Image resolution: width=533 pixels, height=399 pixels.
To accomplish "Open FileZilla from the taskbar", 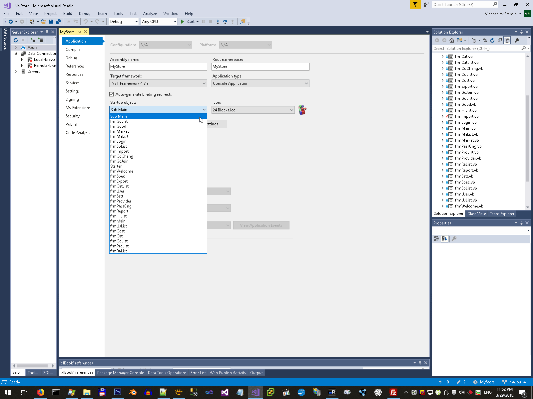I will pos(393,392).
